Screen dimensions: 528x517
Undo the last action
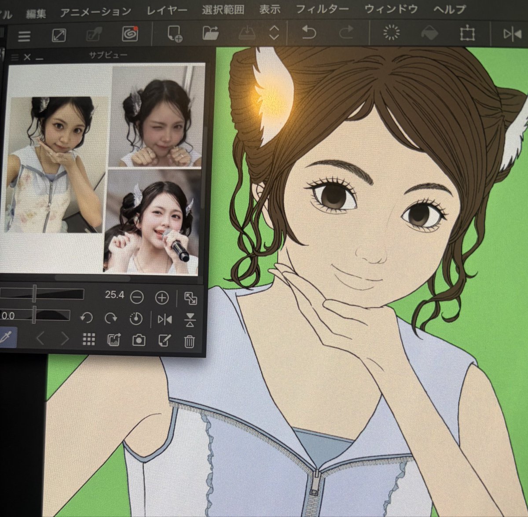click(309, 32)
